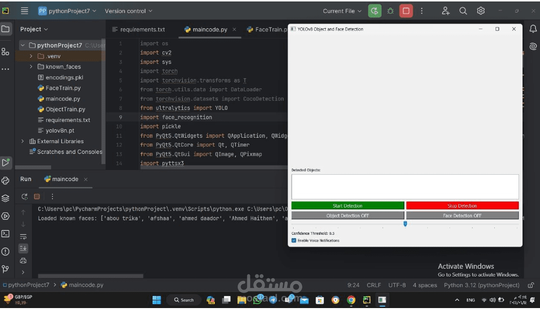The width and height of the screenshot is (540, 310).
Task: Open the Run tool window icon
Action: click(x=5, y=162)
